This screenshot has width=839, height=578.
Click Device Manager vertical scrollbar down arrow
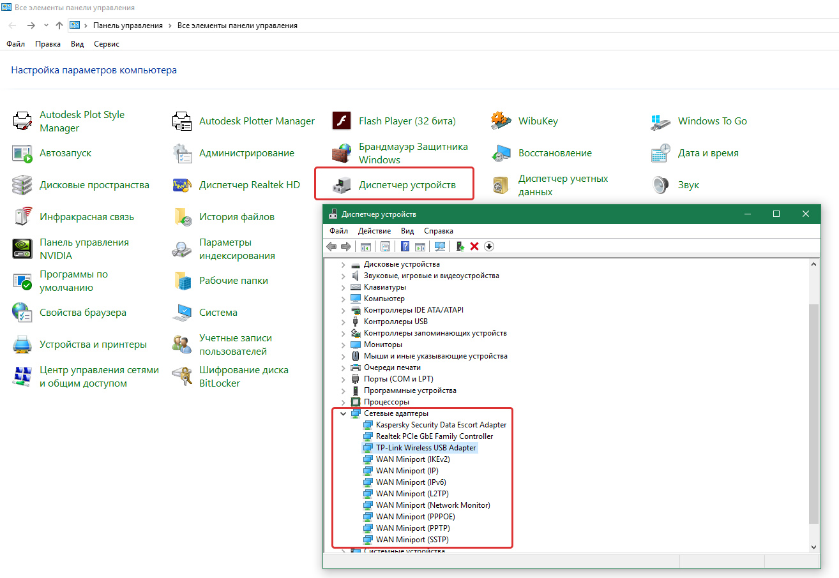pos(813,547)
